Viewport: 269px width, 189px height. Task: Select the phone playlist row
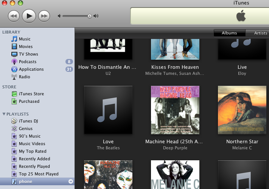point(37,181)
